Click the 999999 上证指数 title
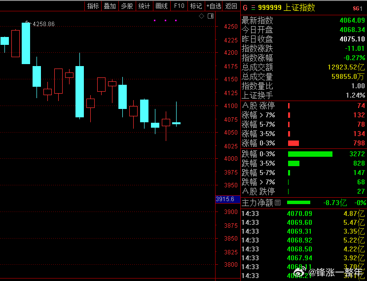The image size is (367, 281). coord(287,7)
